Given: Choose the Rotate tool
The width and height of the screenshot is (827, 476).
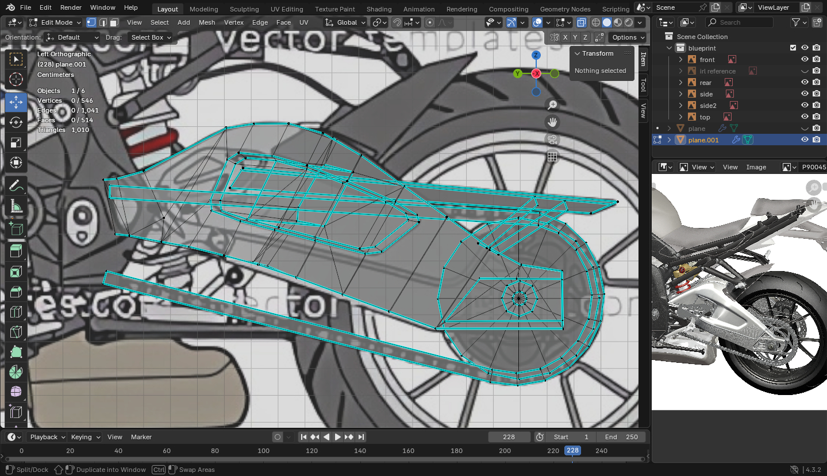Looking at the screenshot, I should click(16, 122).
